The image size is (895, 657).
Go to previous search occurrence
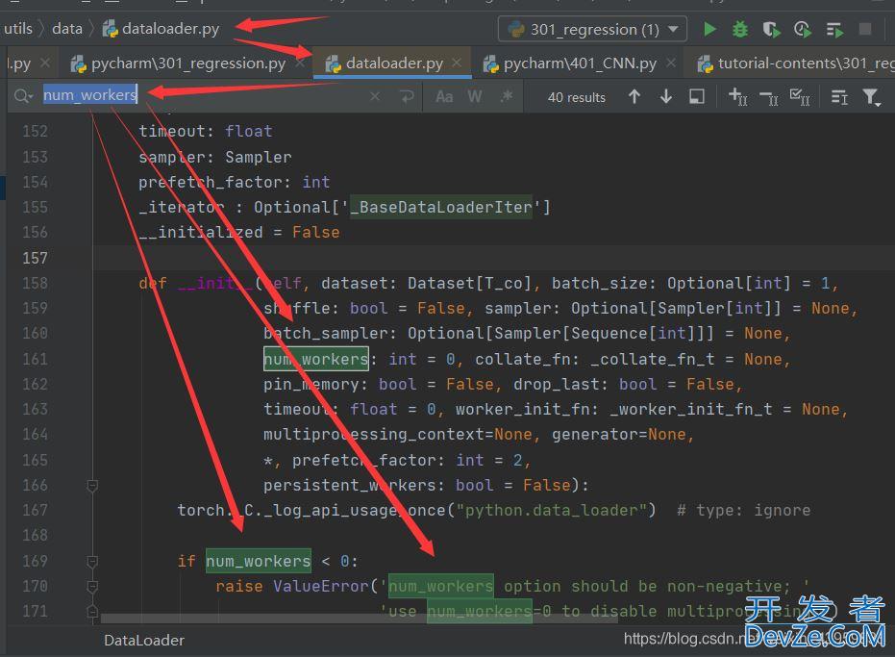tap(634, 96)
